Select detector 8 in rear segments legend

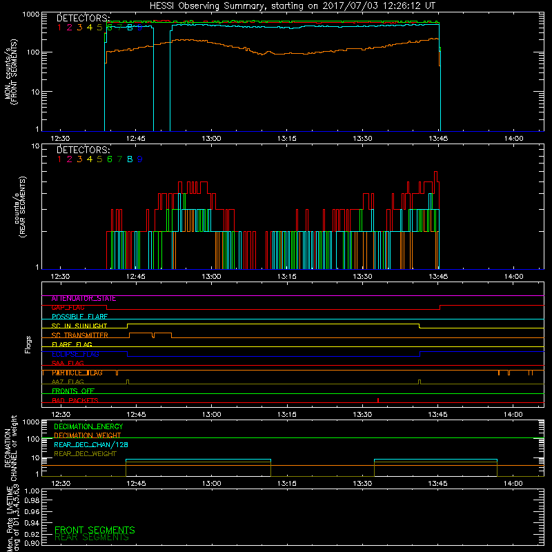click(130, 159)
